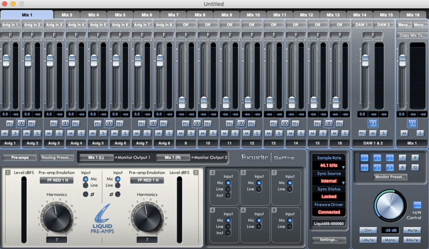Choose Line input for channel 6

point(259,226)
